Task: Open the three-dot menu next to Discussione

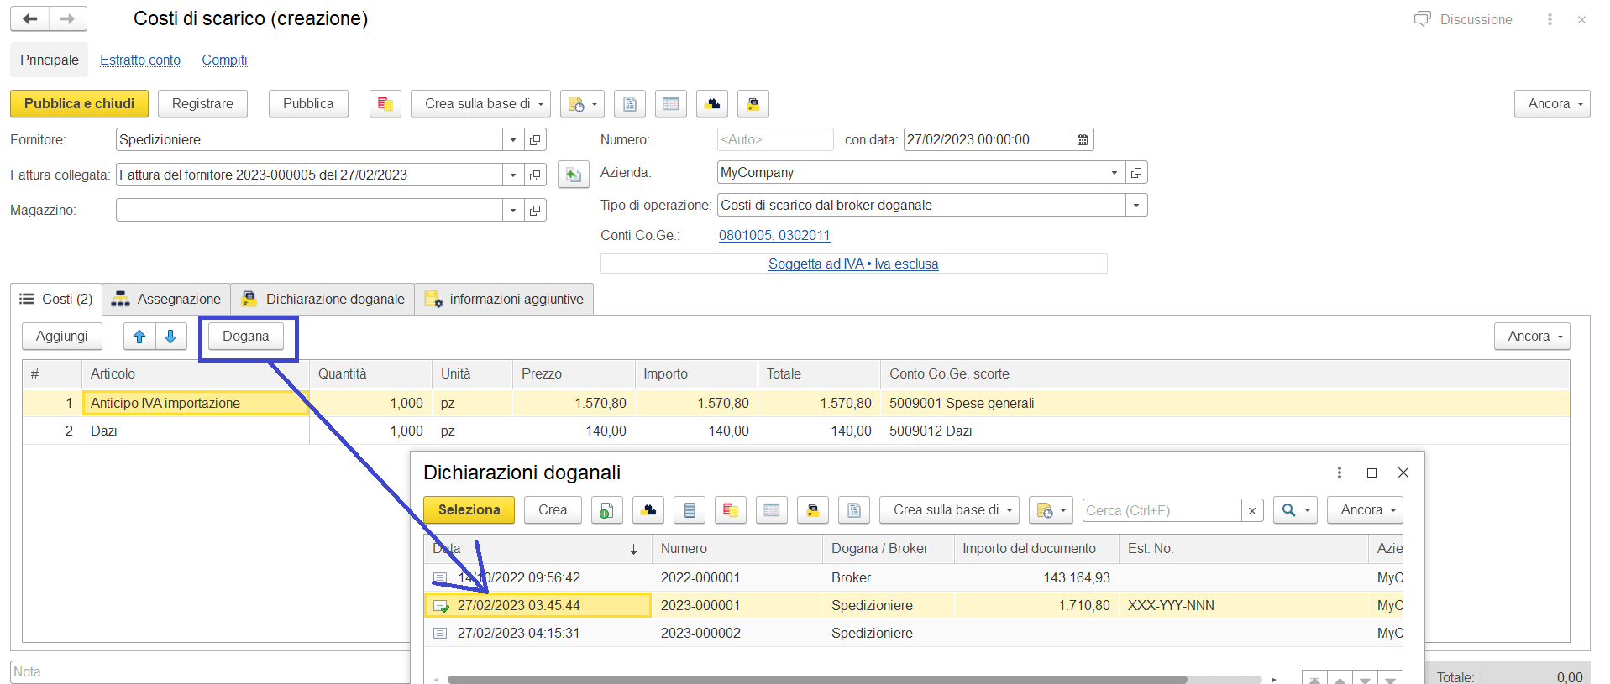Action: pyautogui.click(x=1550, y=19)
